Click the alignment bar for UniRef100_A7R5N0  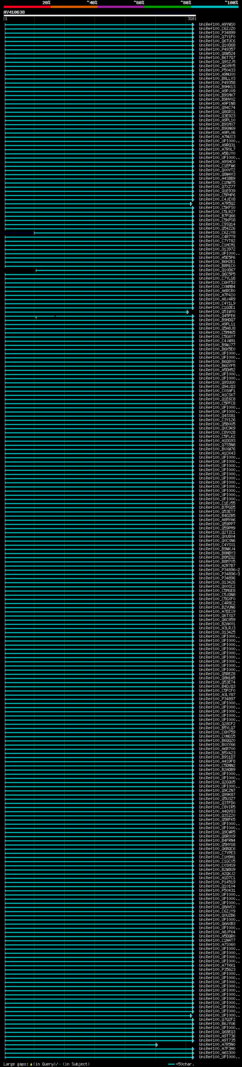(82, 1045)
